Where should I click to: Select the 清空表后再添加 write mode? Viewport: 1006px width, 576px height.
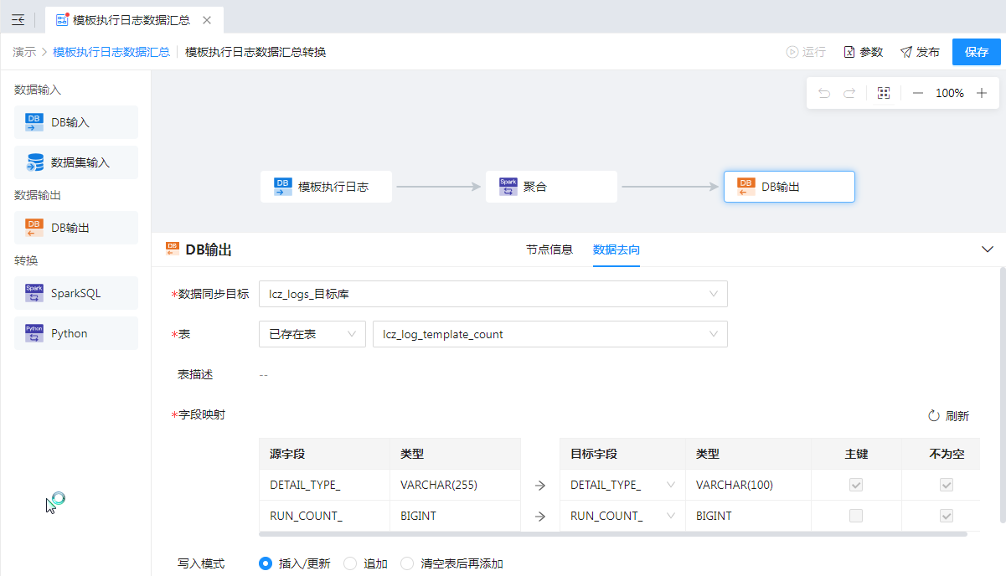pyautogui.click(x=408, y=563)
